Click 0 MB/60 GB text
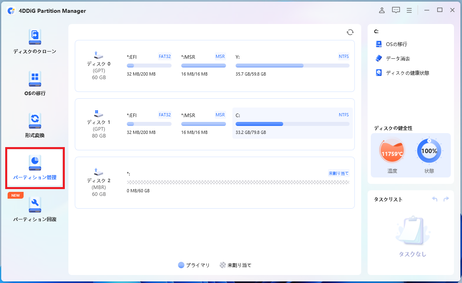The width and height of the screenshot is (462, 283). [x=138, y=191]
